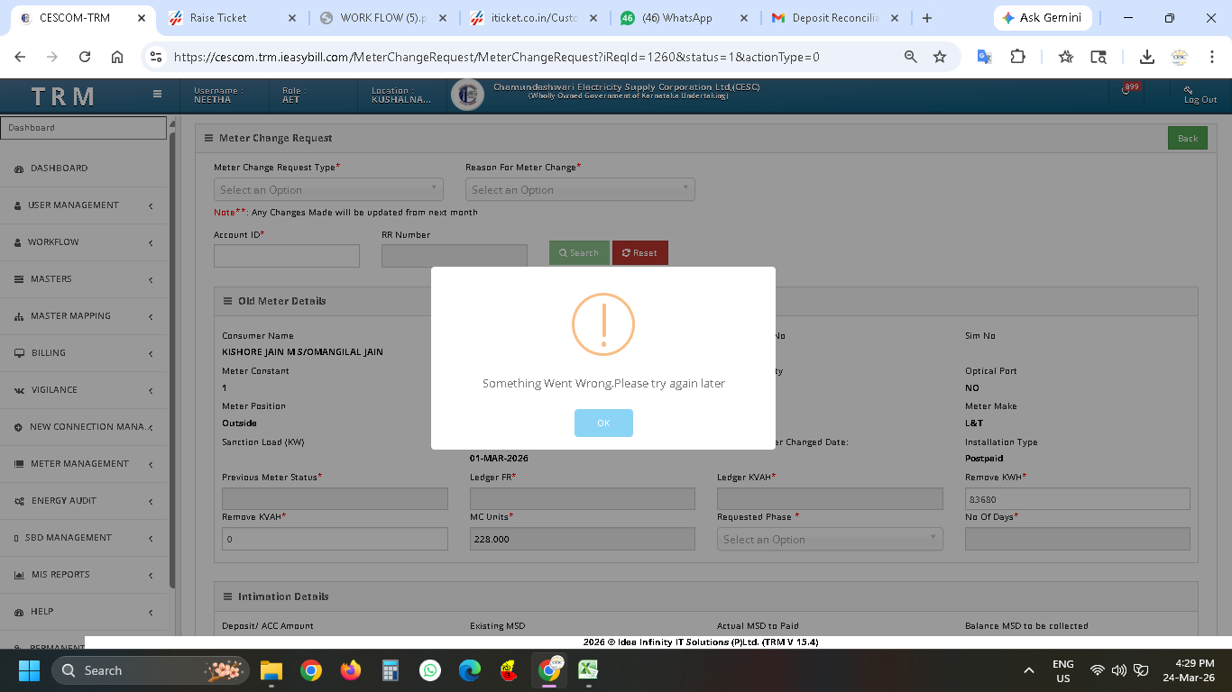Open the volume control in system tray
Image resolution: width=1232 pixels, height=692 pixels.
click(x=1119, y=670)
